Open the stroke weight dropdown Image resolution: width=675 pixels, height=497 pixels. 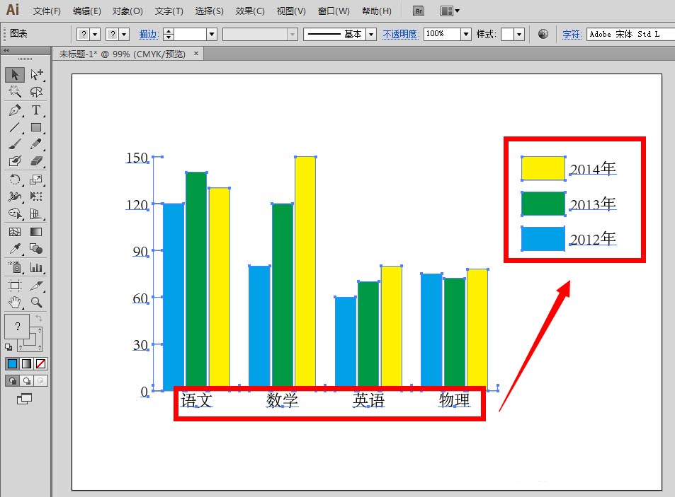211,34
